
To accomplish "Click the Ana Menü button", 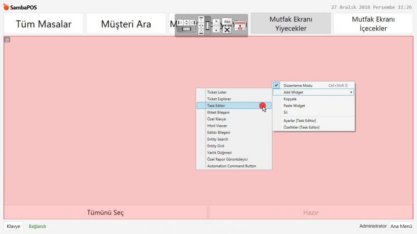I will tap(401, 226).
